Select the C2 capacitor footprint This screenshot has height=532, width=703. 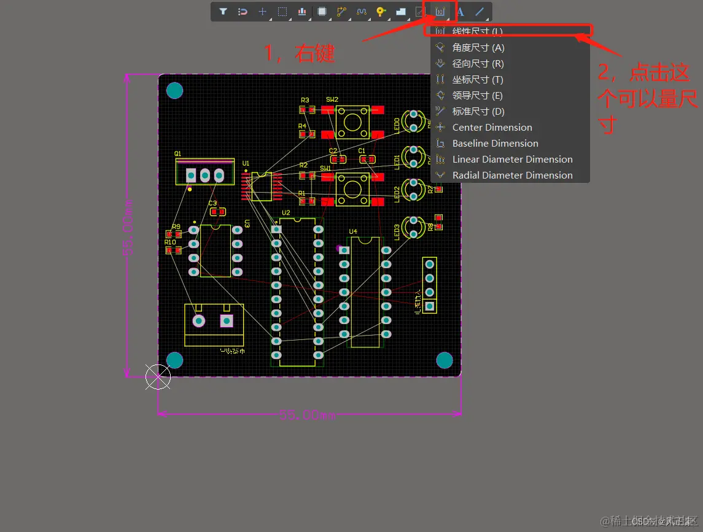point(338,159)
